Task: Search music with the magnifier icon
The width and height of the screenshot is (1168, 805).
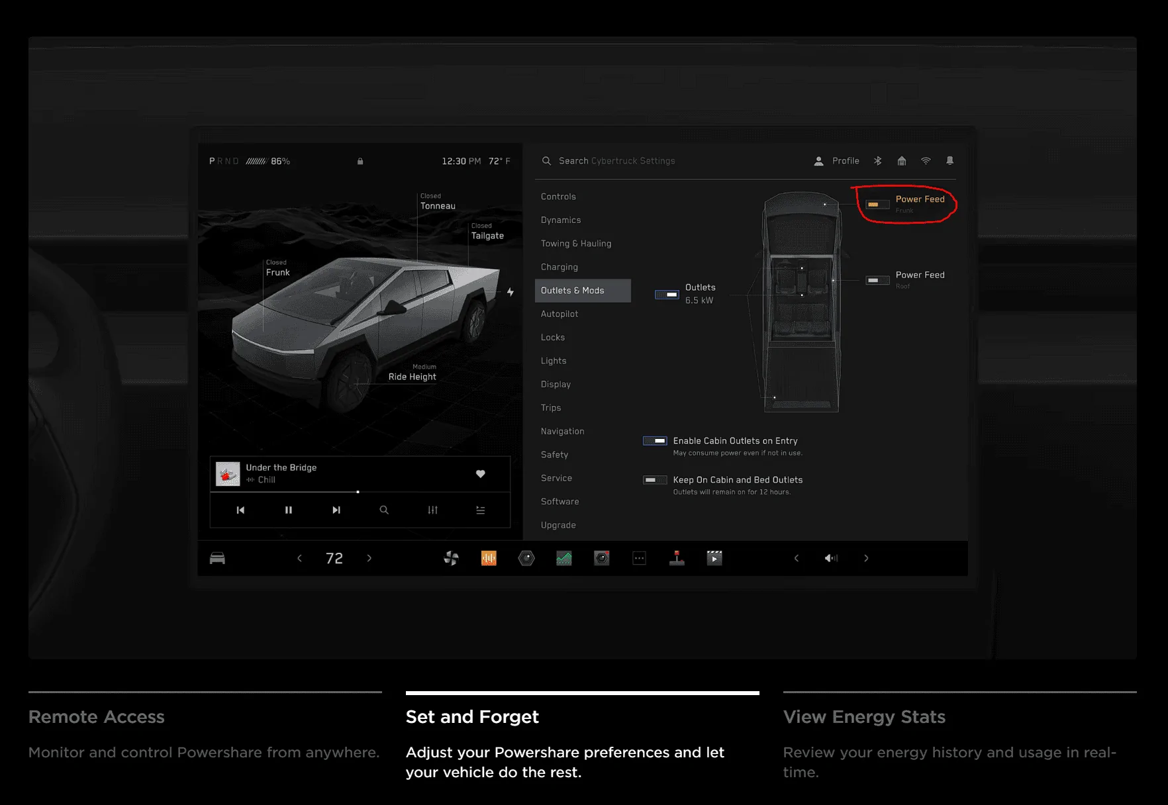Action: [384, 510]
